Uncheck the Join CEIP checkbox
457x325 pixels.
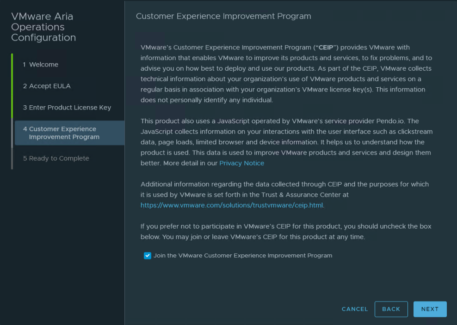(x=148, y=255)
